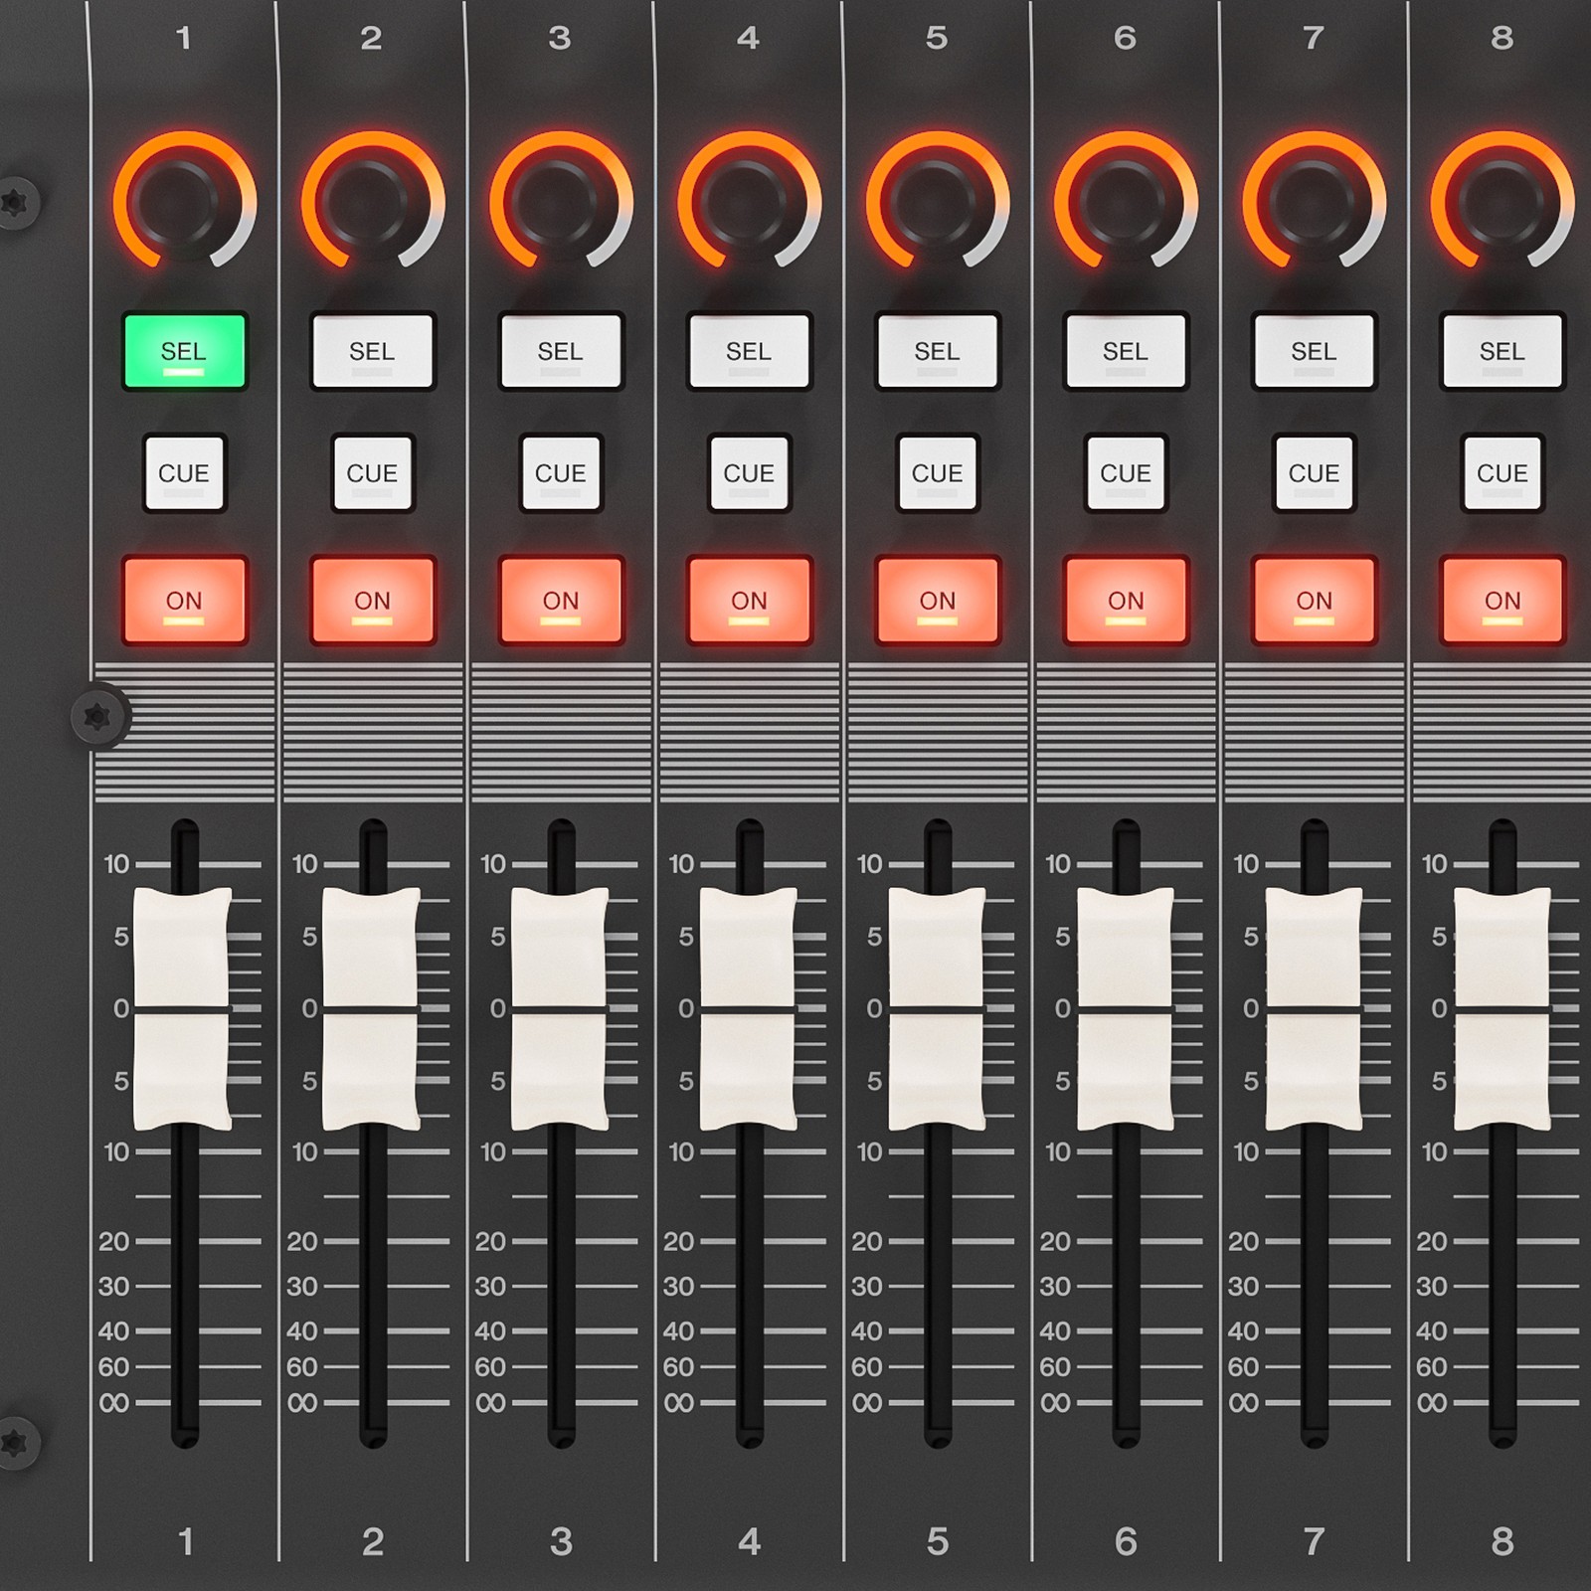Select channel 6 with its SEL button
Screen dimensions: 1591x1591
point(1125,351)
